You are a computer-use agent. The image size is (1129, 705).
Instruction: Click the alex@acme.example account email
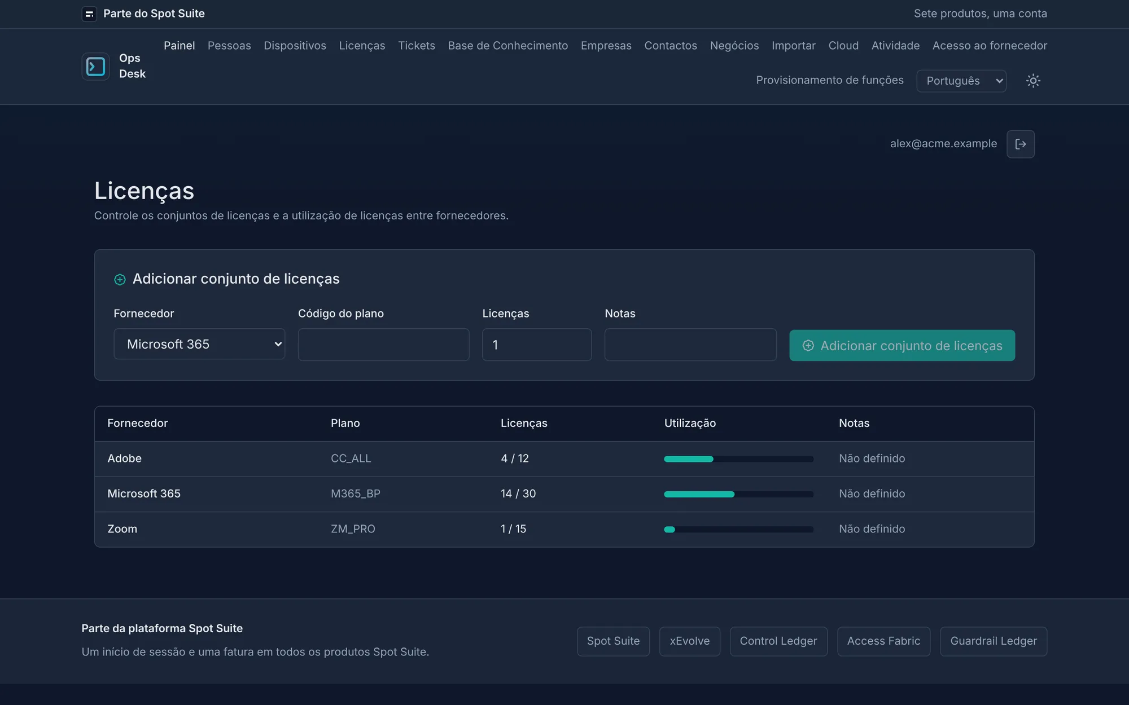pos(943,144)
